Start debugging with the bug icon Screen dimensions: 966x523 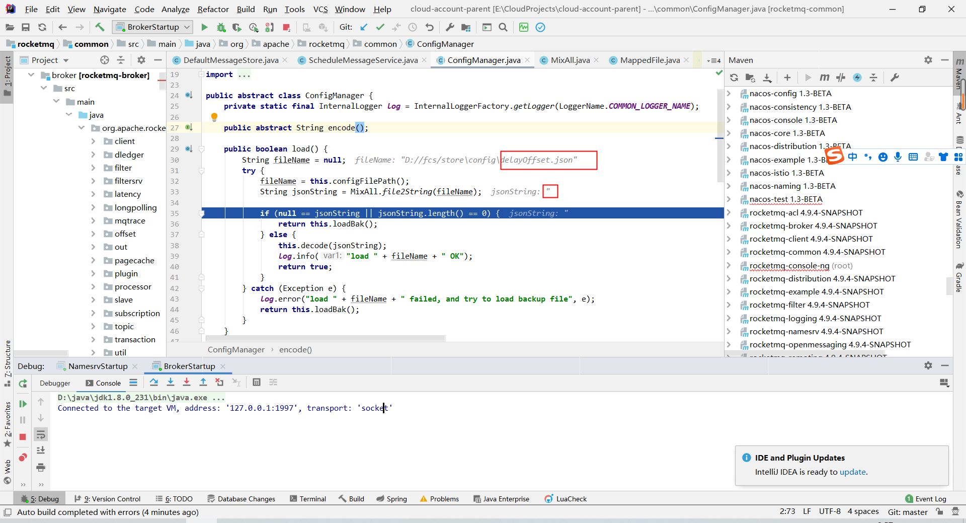click(x=221, y=27)
